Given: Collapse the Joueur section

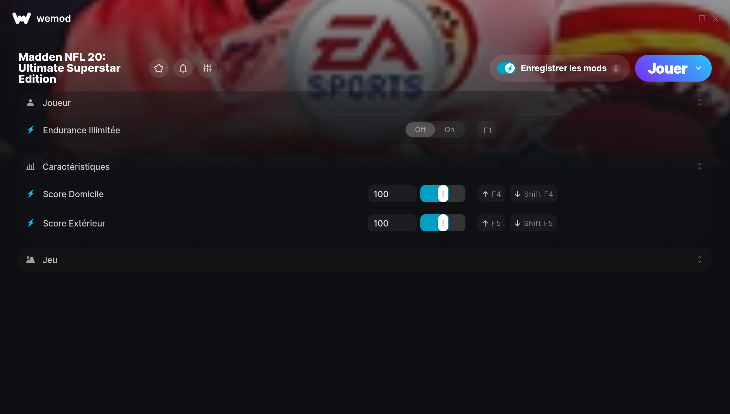Looking at the screenshot, I should [700, 103].
